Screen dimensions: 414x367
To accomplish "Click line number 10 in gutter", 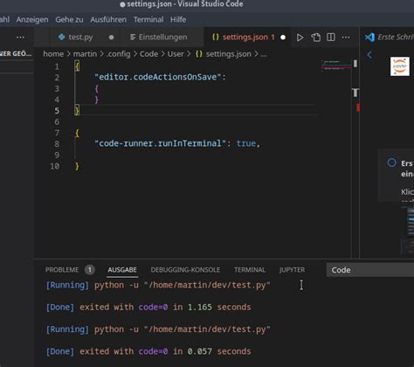I will 55,166.
